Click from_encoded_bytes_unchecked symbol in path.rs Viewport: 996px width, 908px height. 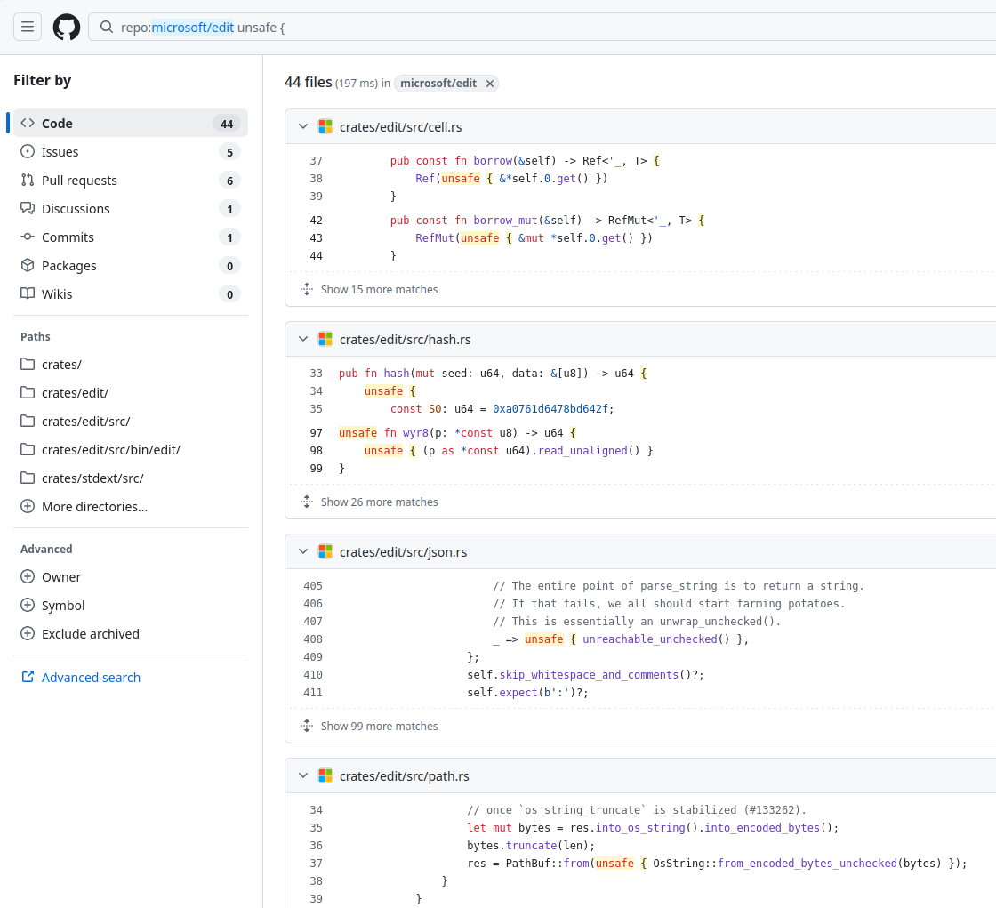[x=807, y=864]
